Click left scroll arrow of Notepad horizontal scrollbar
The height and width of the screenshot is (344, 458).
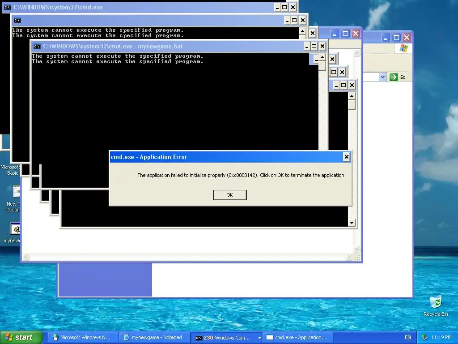tap(26, 257)
